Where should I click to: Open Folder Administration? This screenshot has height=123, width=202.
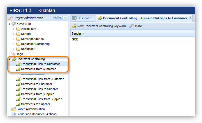click(x=31, y=109)
